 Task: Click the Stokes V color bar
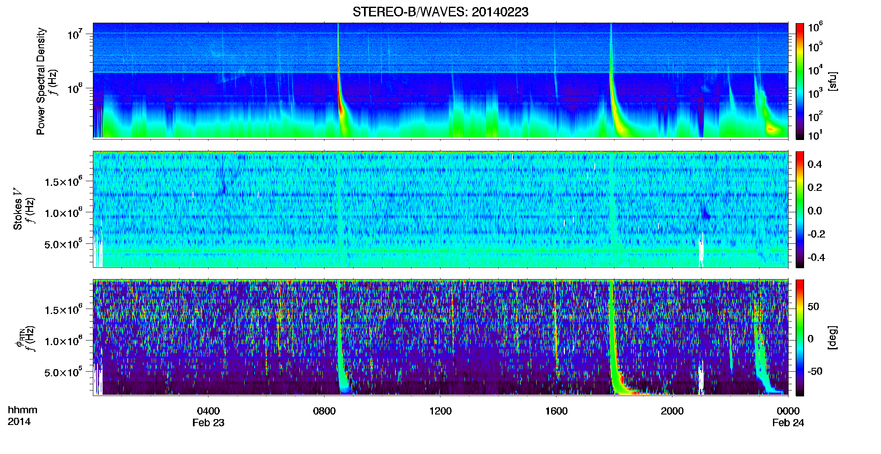[x=799, y=209]
